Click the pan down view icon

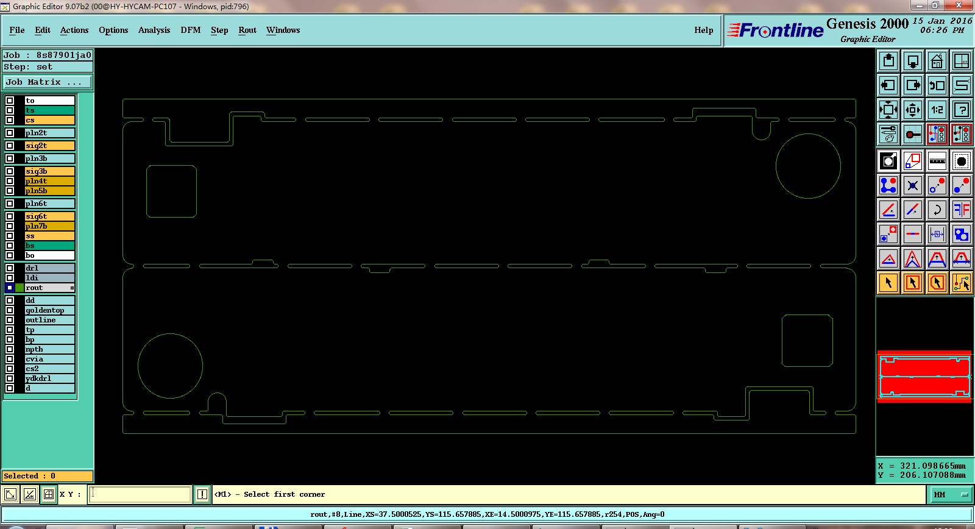(x=913, y=61)
